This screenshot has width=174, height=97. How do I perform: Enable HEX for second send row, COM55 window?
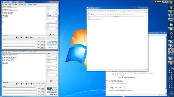[x=36, y=44]
